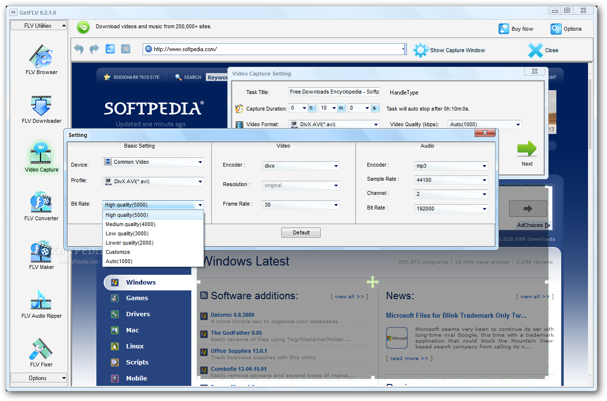607x401 pixels.
Task: Click the browser forward arrow icon
Action: 94,49
